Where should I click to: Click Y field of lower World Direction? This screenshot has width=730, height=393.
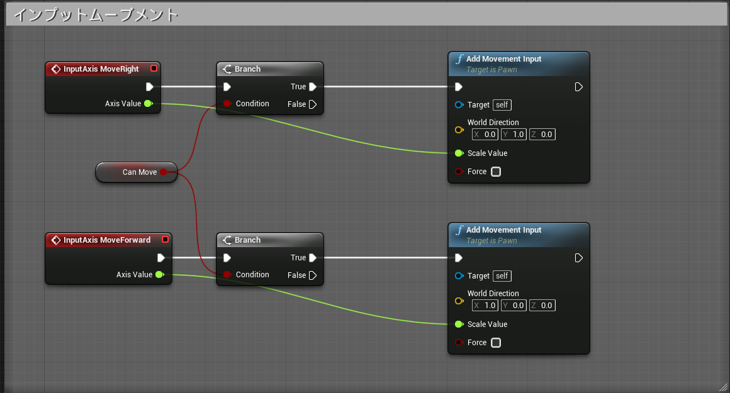(514, 306)
